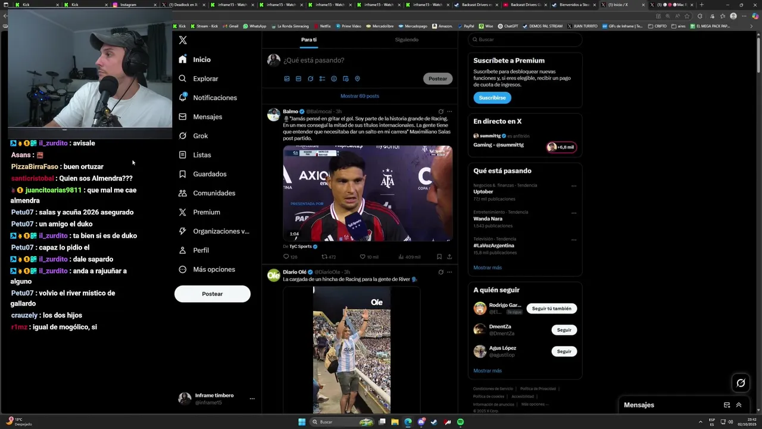
Task: Open Notificaciones in the sidebar
Action: (208, 98)
